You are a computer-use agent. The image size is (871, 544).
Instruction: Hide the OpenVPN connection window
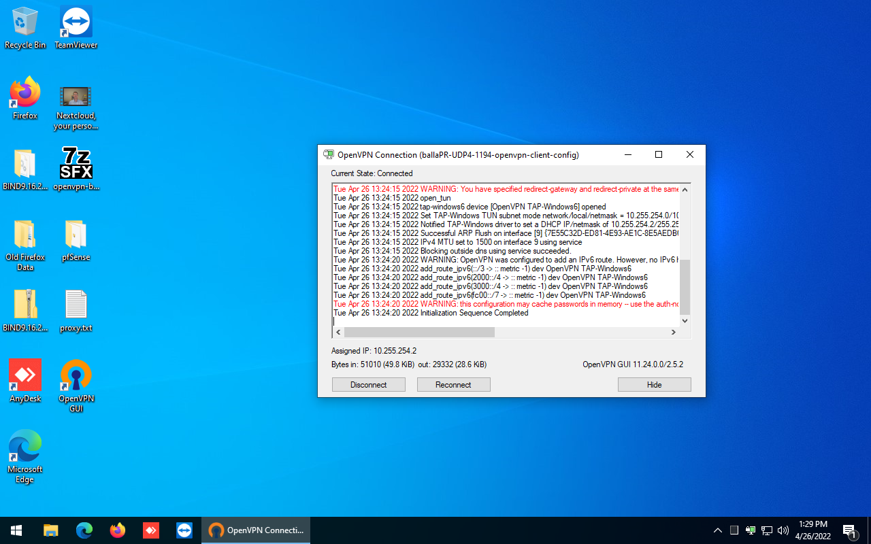[x=654, y=385]
